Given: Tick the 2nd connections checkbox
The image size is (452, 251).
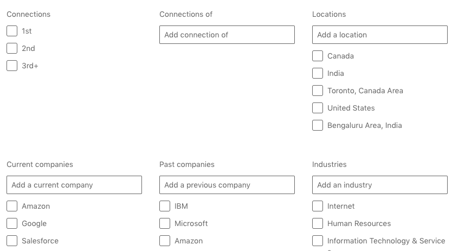Looking at the screenshot, I should coord(12,48).
